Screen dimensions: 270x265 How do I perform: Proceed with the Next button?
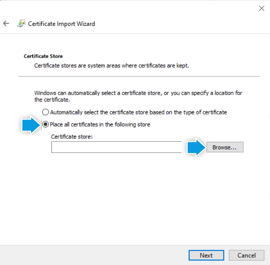click(x=206, y=255)
